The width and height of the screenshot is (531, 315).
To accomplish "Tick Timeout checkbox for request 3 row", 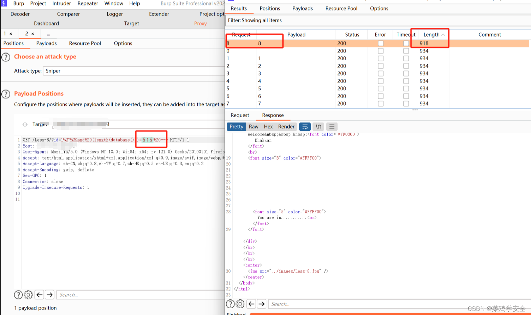I will (x=406, y=73).
